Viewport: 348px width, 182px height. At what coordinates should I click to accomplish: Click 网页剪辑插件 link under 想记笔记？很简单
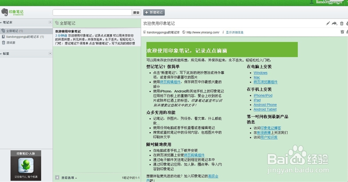(170, 82)
